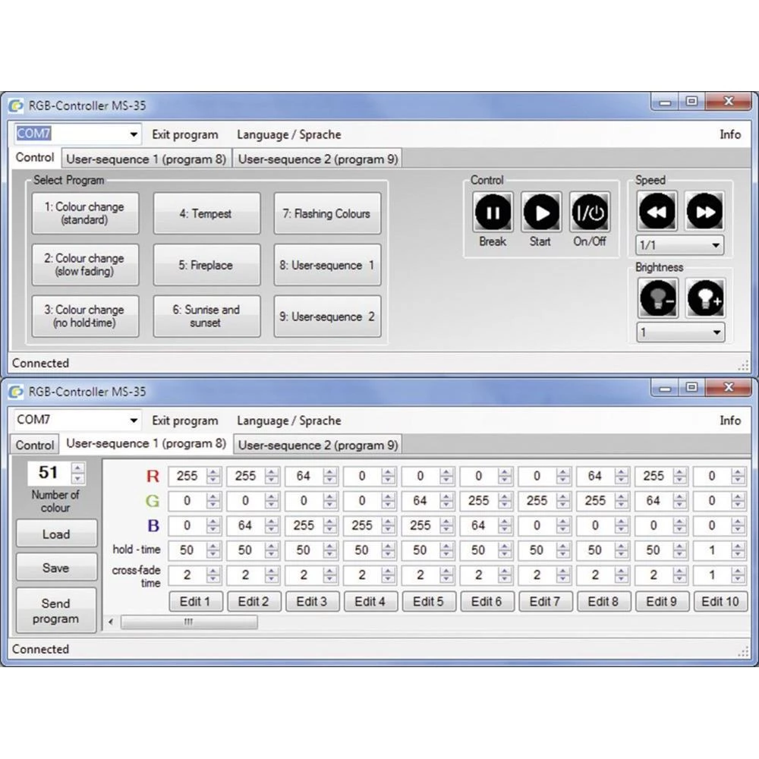This screenshot has width=759, height=759.
Task: Select program 7: Flashing Colours
Action: [327, 213]
